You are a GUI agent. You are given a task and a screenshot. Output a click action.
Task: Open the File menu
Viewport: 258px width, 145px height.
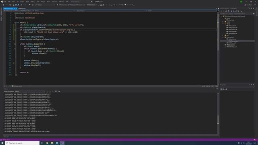tap(5, 2)
